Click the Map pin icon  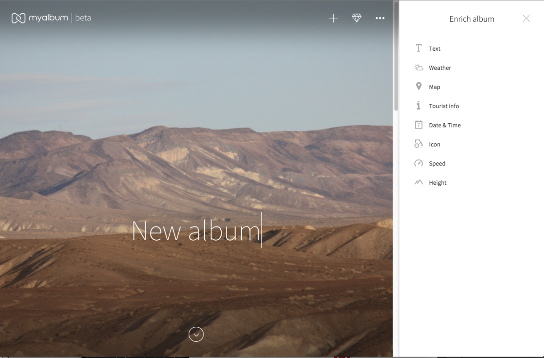click(418, 87)
